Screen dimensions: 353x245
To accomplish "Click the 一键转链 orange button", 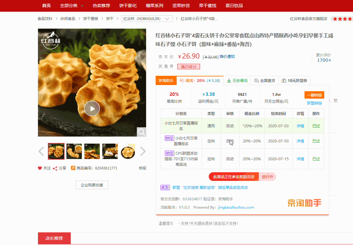I will (x=314, y=95).
